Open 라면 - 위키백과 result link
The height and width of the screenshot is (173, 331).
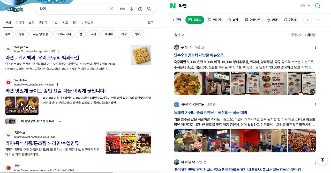coord(42,58)
